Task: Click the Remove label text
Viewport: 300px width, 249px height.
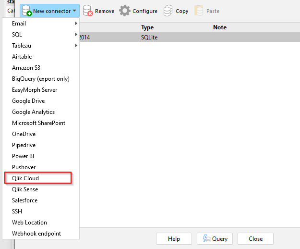Action: 105,11
